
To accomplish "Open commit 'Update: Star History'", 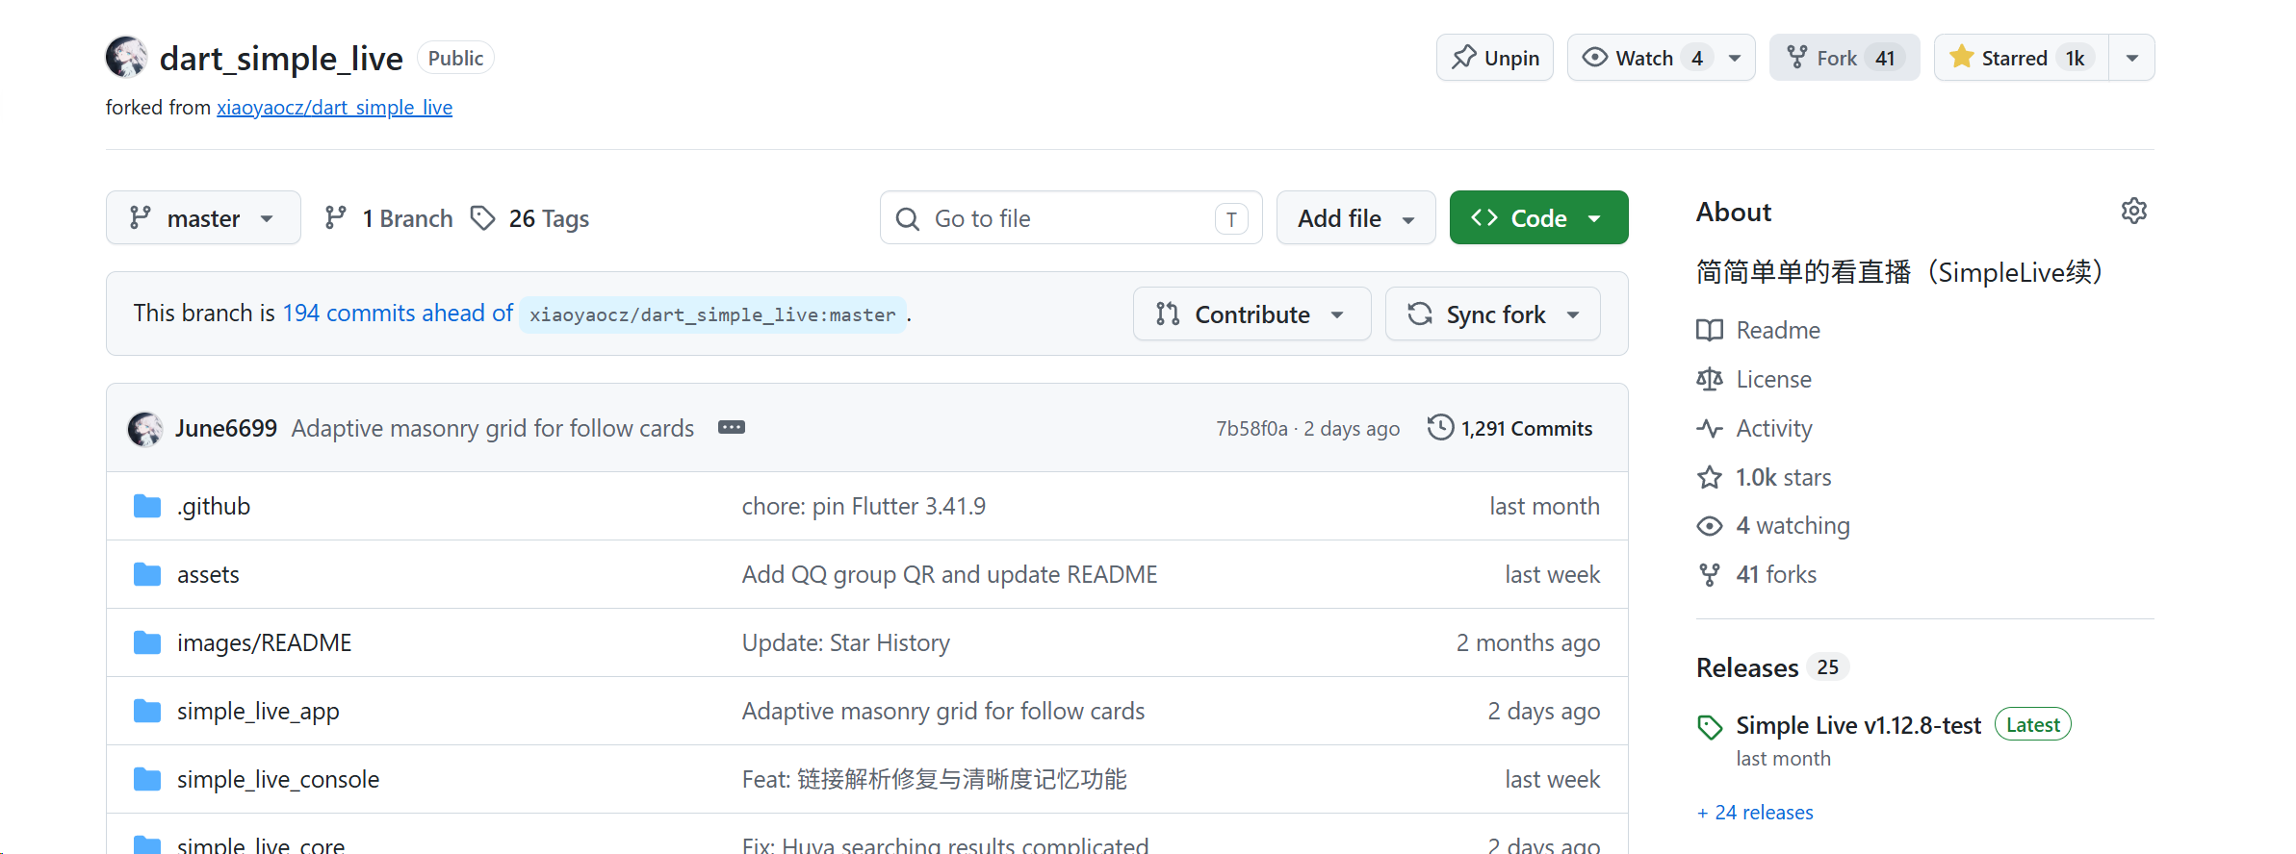I will pos(846,642).
